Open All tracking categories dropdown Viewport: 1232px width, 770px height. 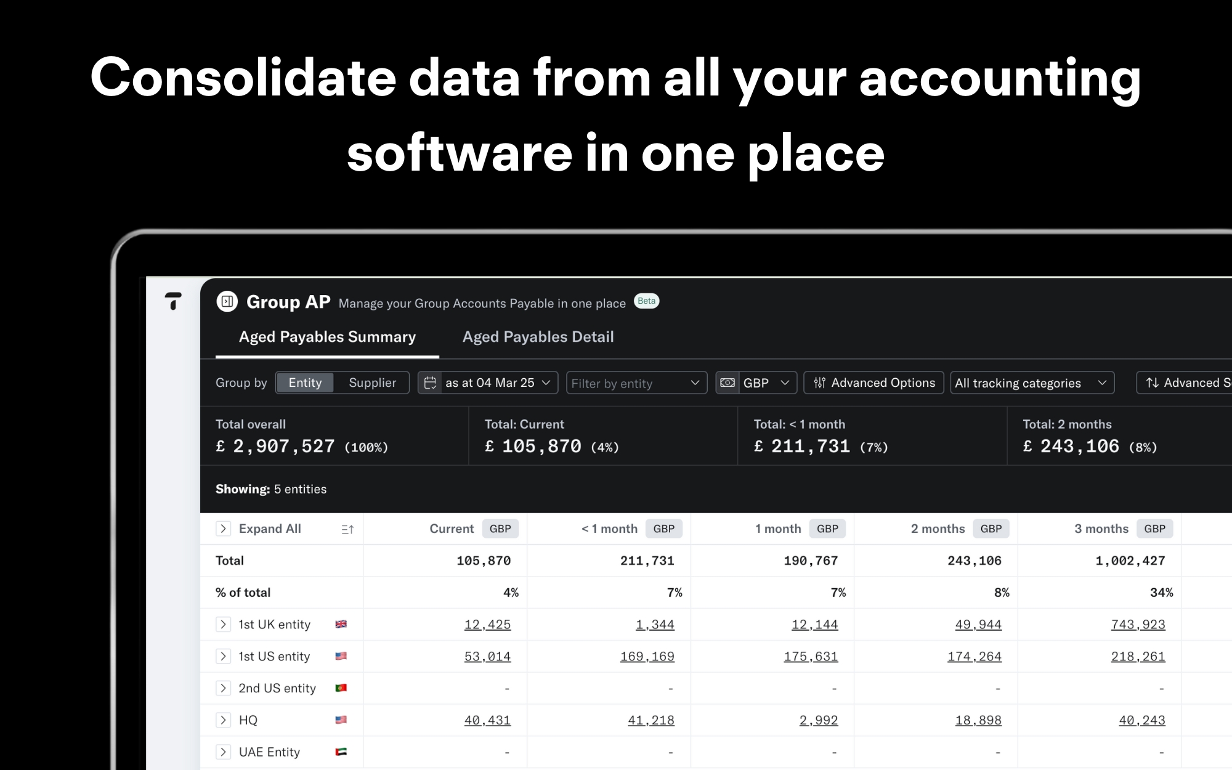pos(1032,383)
